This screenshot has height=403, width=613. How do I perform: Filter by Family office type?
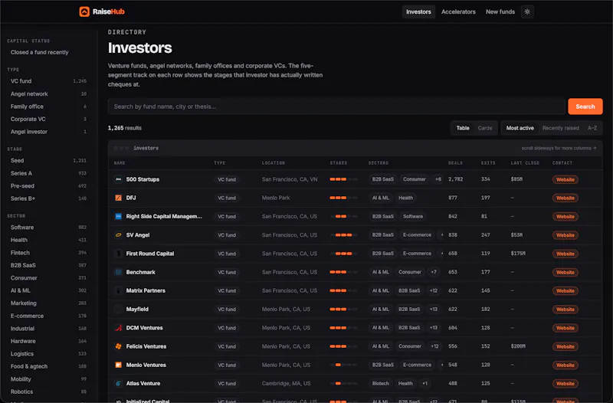click(48, 106)
